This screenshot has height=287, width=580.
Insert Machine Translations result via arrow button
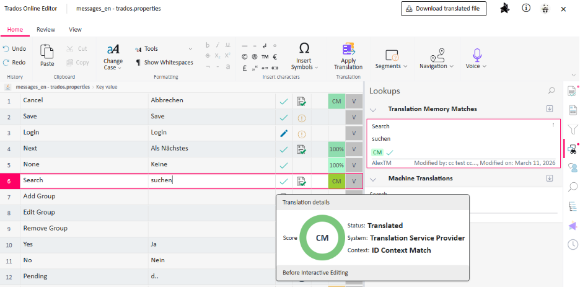tap(550, 179)
